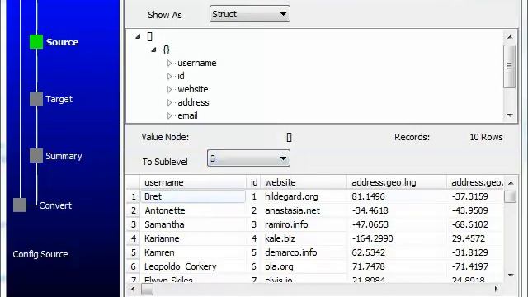Open the To Sublevel dropdown showing 3

[248, 158]
